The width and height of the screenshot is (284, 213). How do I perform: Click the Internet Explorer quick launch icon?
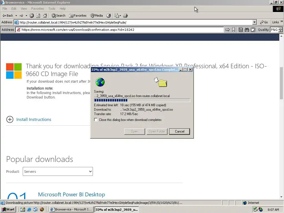(x=29, y=209)
